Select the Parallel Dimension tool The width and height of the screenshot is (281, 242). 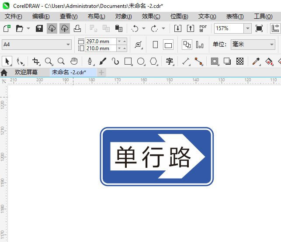[x=186, y=62]
